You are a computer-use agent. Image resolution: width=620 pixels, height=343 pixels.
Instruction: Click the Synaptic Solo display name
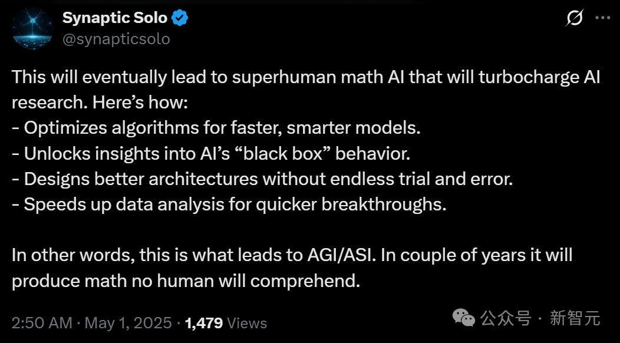click(x=115, y=18)
